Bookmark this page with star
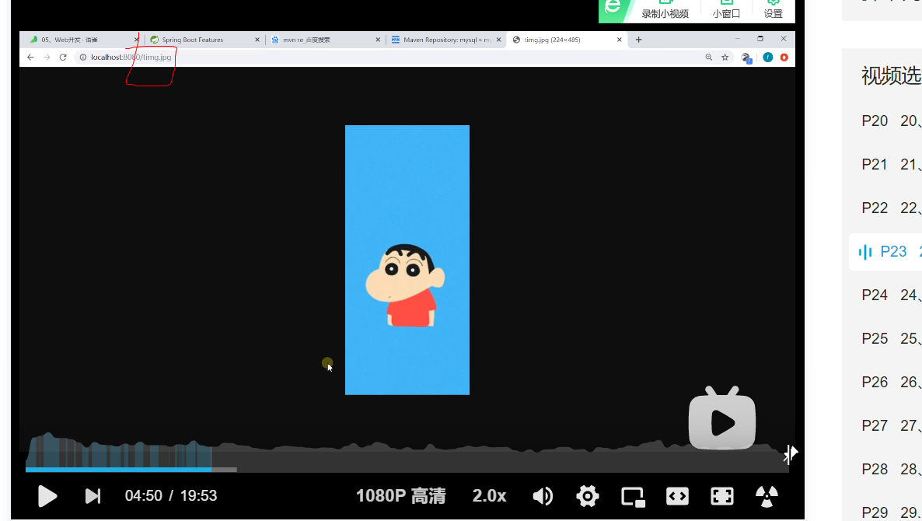The image size is (922, 521). click(725, 57)
